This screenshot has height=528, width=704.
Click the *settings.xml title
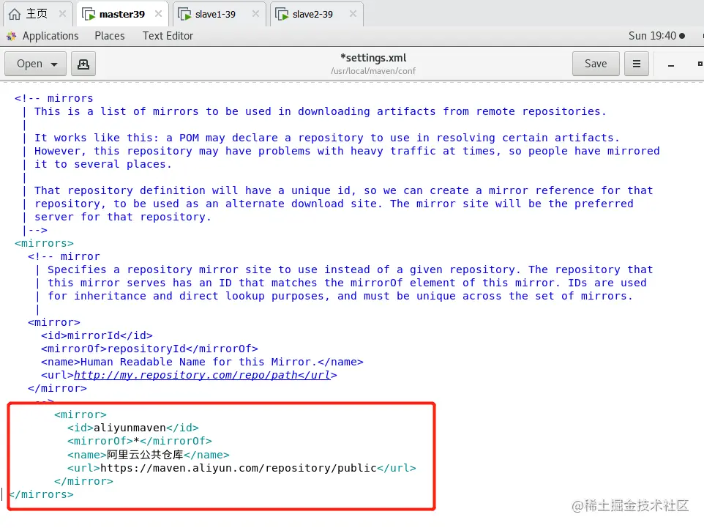tap(373, 58)
